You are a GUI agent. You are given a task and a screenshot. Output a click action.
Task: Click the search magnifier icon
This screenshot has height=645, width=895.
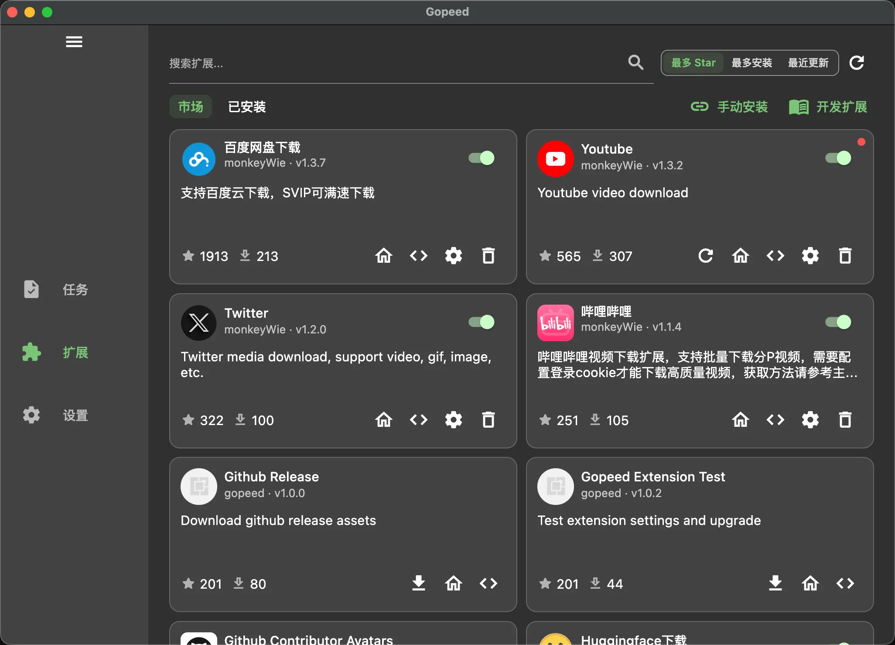pyautogui.click(x=635, y=63)
